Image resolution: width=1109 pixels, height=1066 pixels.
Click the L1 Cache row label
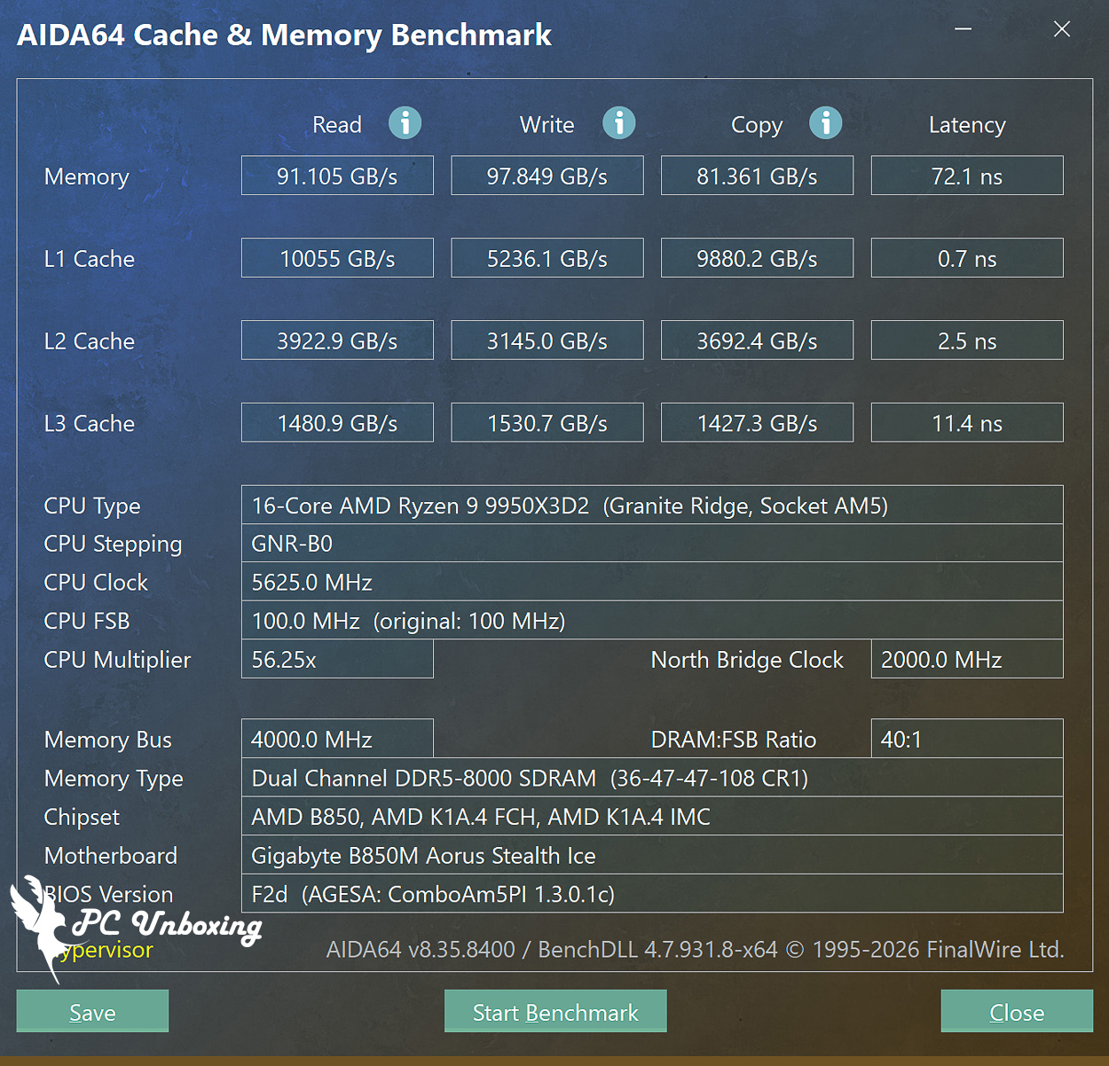pyautogui.click(x=90, y=258)
